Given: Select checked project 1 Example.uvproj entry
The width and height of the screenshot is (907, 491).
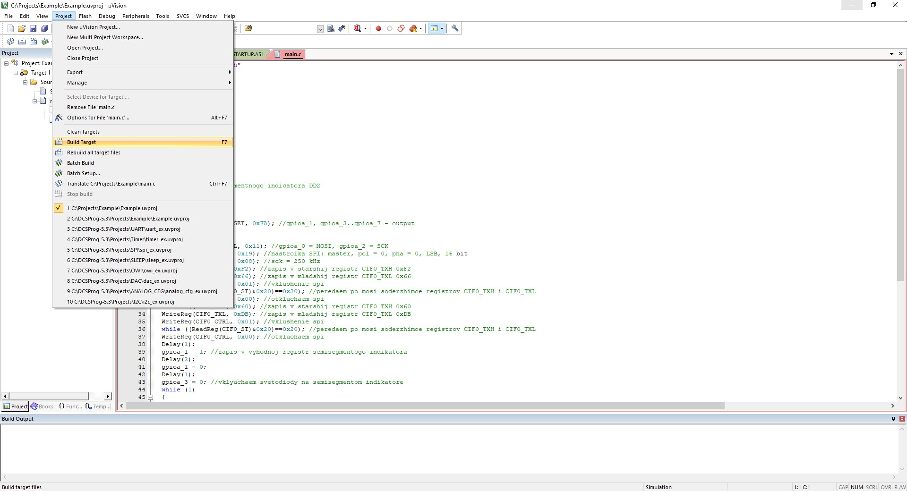Looking at the screenshot, I should [x=143, y=208].
